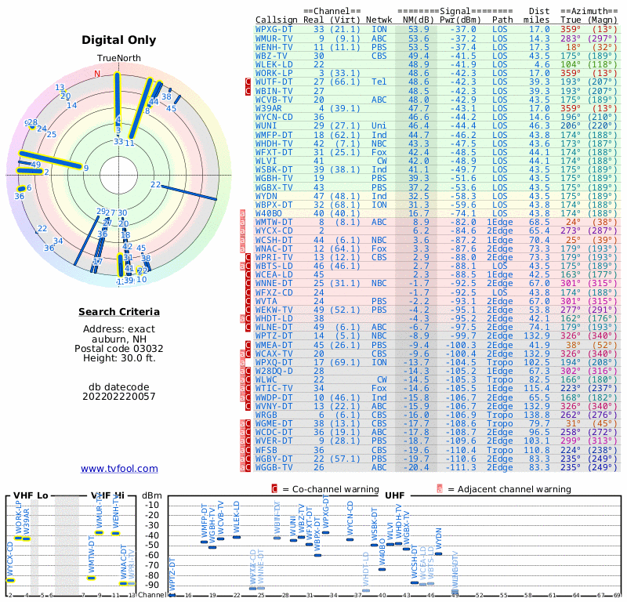
Task: Click co-channel warning icon beside WBIN-TV
Action: click(248, 91)
